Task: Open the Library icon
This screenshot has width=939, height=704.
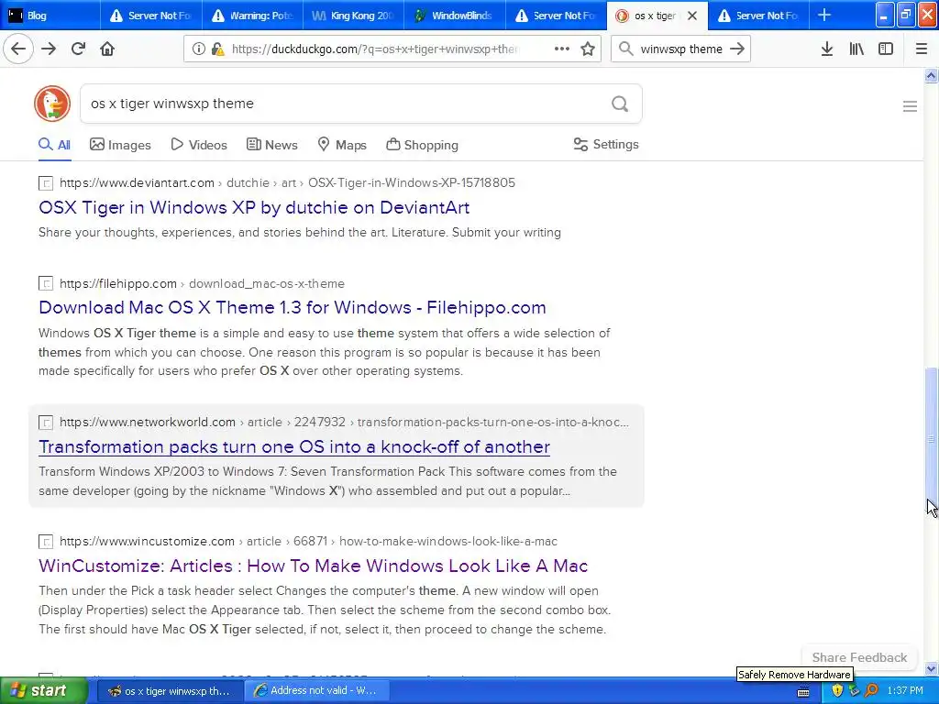Action: (856, 49)
